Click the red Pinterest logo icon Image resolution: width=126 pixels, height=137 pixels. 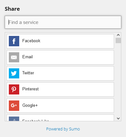(14, 89)
